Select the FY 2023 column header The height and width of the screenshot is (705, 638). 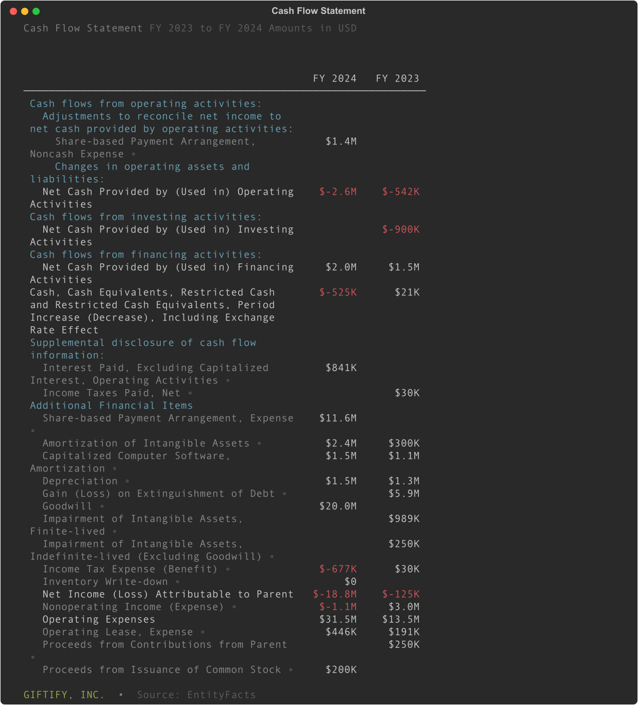(397, 78)
